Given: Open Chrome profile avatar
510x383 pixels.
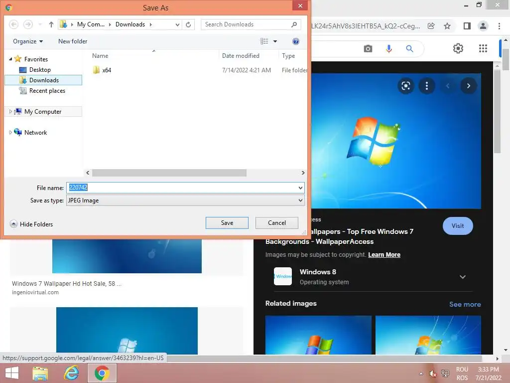Looking at the screenshot, I should click(483, 26).
